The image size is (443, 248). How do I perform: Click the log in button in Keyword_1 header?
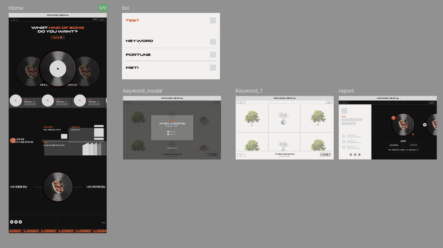[329, 102]
